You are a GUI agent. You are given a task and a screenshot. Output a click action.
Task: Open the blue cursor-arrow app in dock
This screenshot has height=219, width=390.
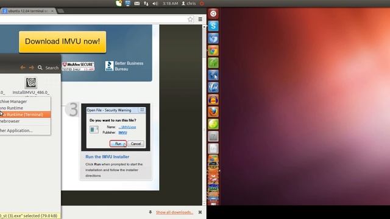tap(213, 75)
